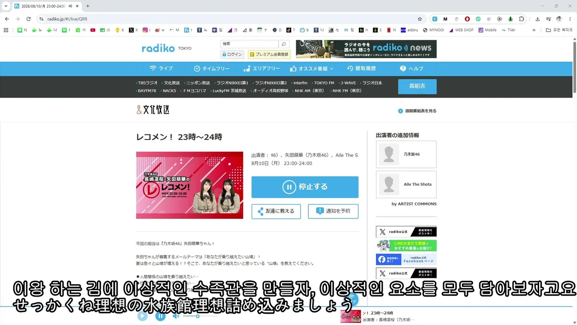Viewport: 577px width, 325px height.
Task: Click the 文化放送 station logo
Action: pos(153,110)
